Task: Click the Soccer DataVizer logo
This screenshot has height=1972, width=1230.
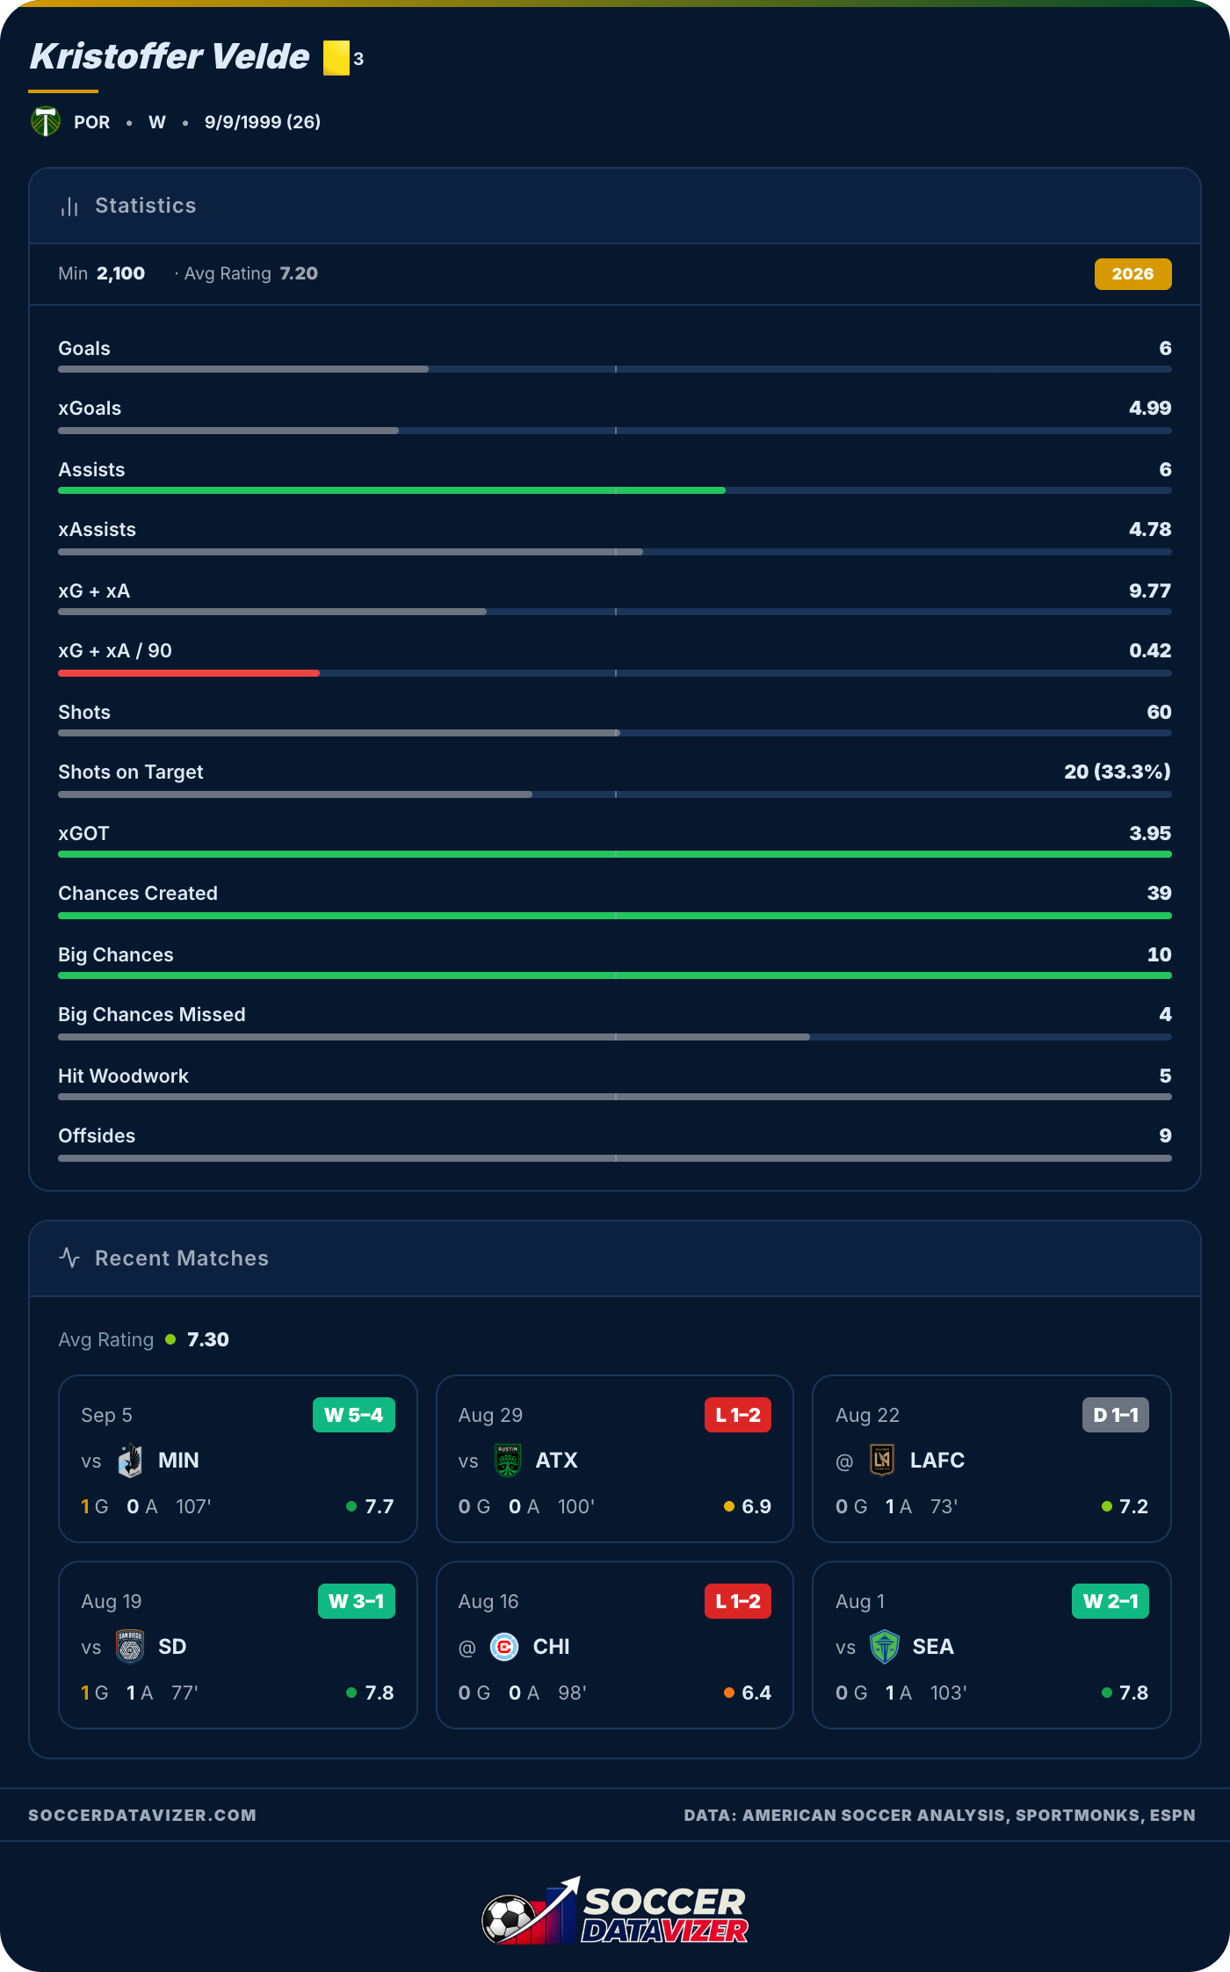Action: click(615, 1910)
